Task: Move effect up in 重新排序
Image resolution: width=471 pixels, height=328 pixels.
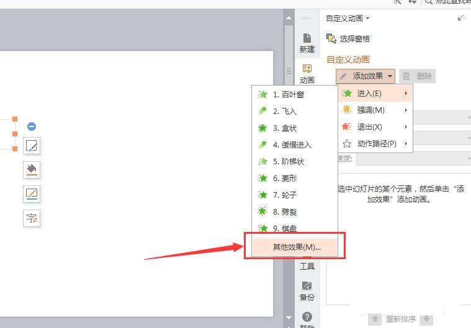Action: 375,319
